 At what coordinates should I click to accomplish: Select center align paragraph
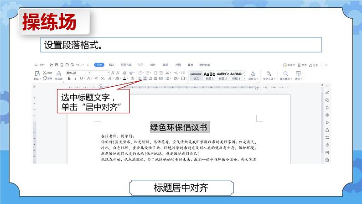pyautogui.click(x=145, y=78)
